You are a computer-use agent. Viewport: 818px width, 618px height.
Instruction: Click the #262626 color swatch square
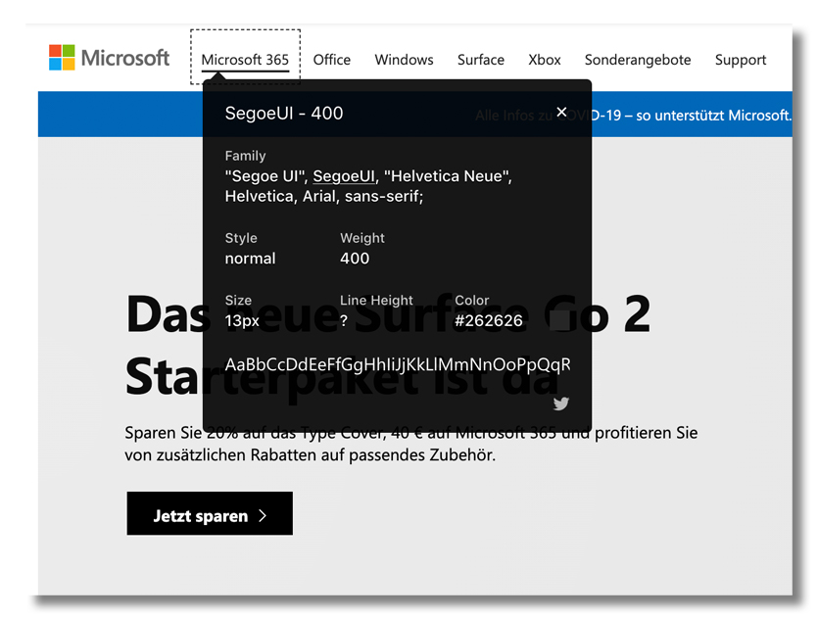pos(559,320)
